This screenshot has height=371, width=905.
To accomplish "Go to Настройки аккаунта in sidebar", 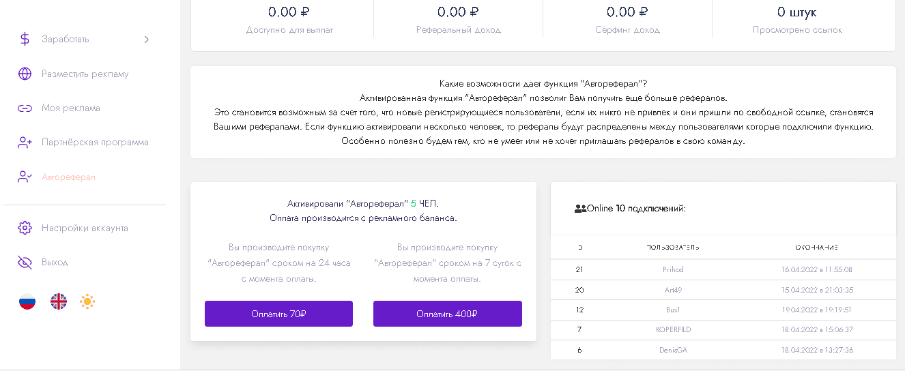I will click(85, 228).
